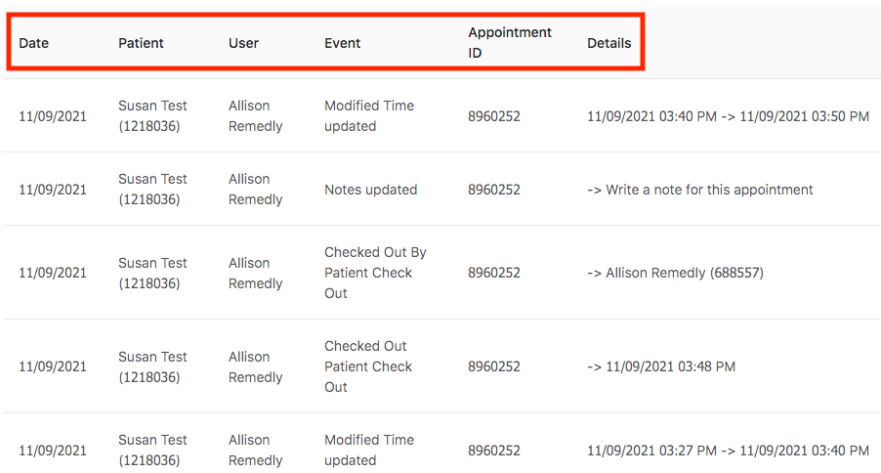Click the Details column header
Viewport: 881px width, 473px height.
coord(608,43)
